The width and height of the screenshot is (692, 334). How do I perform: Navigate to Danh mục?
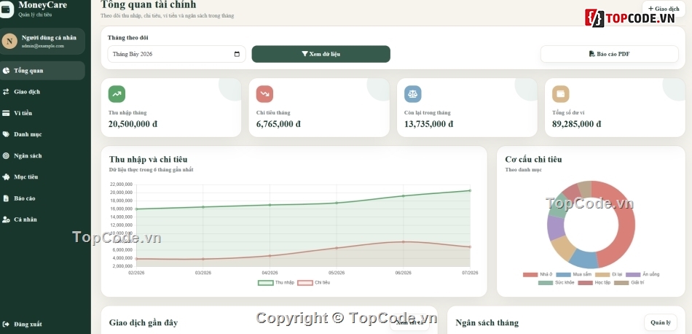click(x=42, y=134)
